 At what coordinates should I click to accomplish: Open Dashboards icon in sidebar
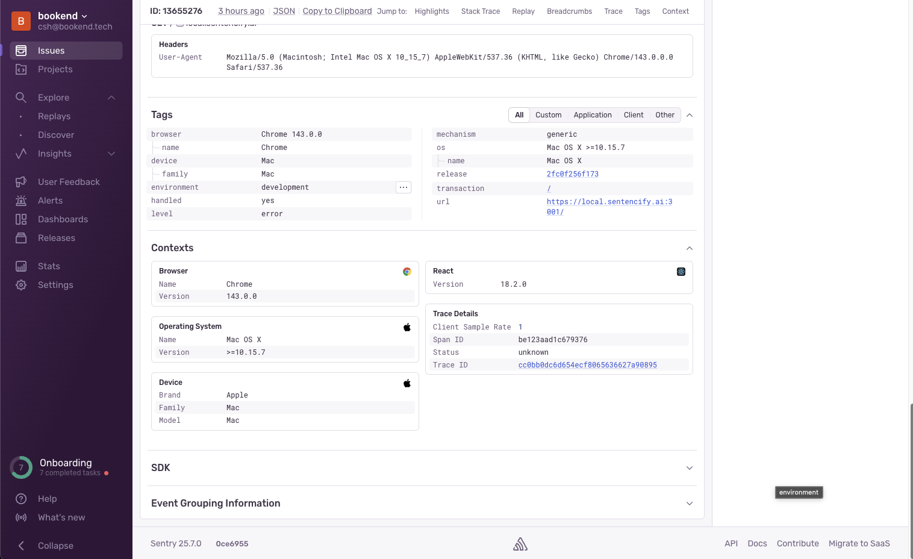[x=21, y=219]
